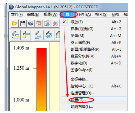Screen dimensions: 135x113
Task: Select the create line feature tool
Action: pyautogui.click(x=39, y=35)
